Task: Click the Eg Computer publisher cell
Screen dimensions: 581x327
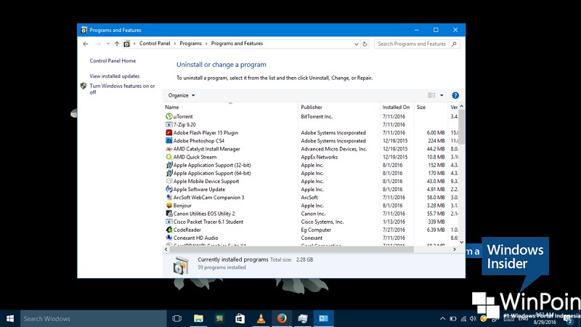Action: [x=316, y=230]
